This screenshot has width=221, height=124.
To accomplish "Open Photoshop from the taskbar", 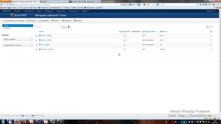I will pyautogui.click(x=39, y=122).
